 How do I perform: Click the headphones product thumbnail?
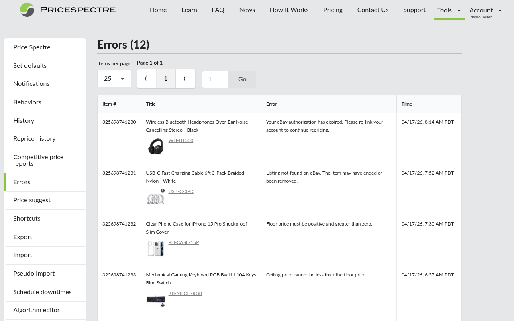point(155,146)
